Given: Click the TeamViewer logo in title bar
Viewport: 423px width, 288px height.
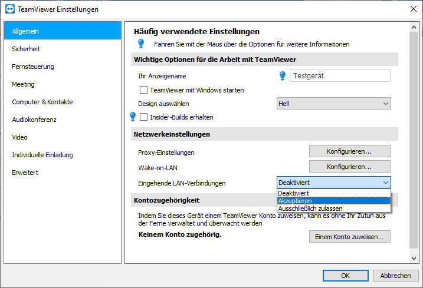Looking at the screenshot, I should click(x=10, y=9).
